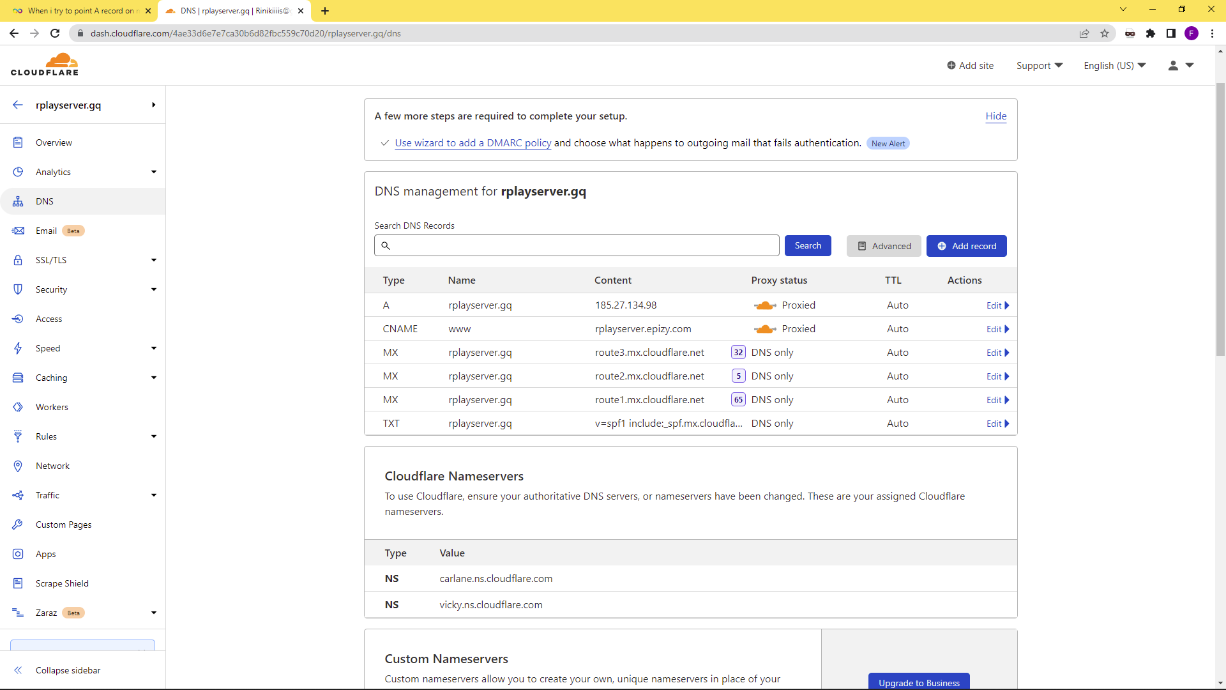Image resolution: width=1226 pixels, height=690 pixels.
Task: Click Add site in the header
Action: click(970, 65)
